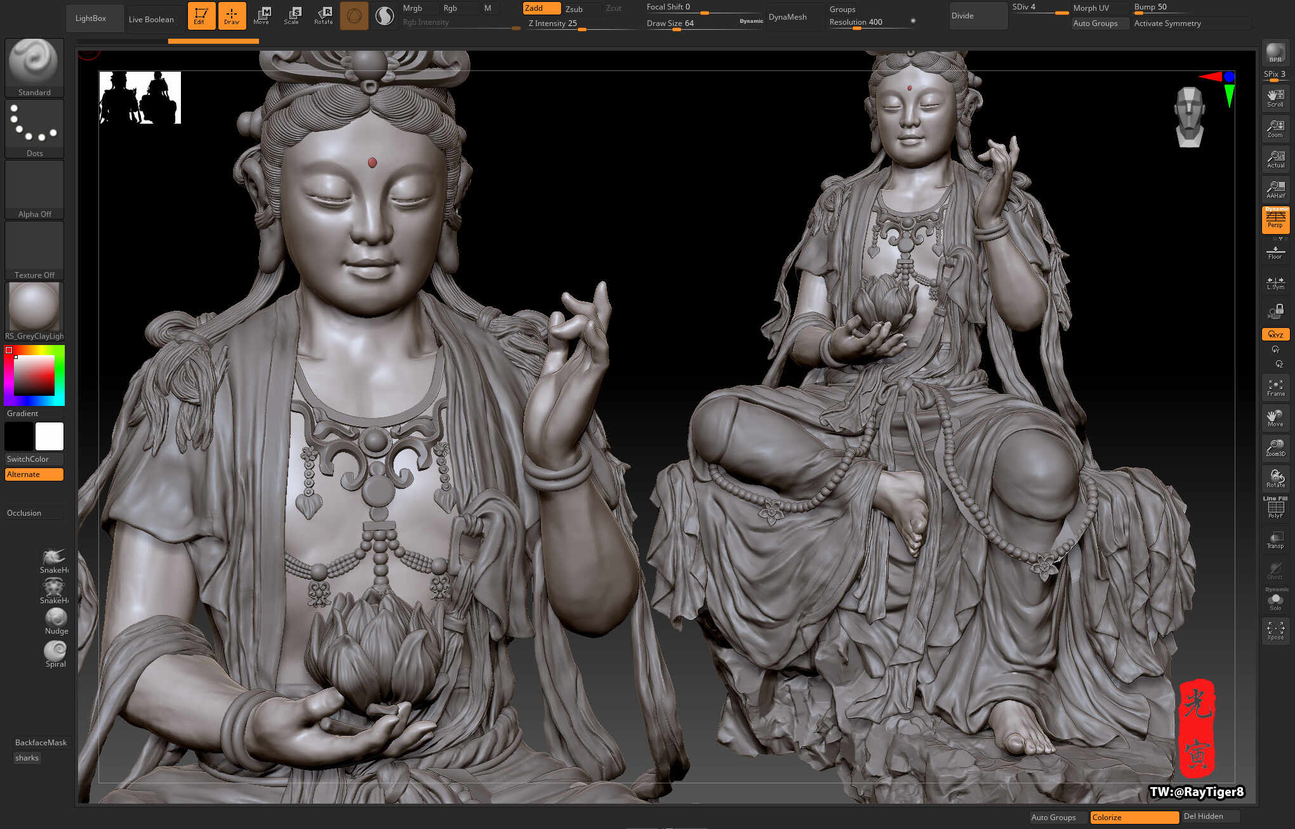The width and height of the screenshot is (1295, 829).
Task: Toggle DynaMesh Groups option
Action: pyautogui.click(x=842, y=10)
